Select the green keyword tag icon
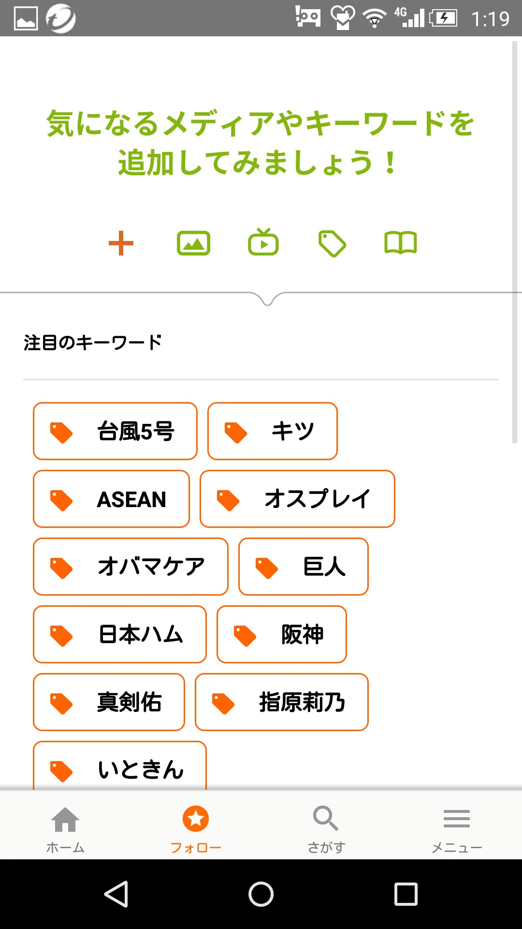Image resolution: width=522 pixels, height=929 pixels. tap(332, 243)
